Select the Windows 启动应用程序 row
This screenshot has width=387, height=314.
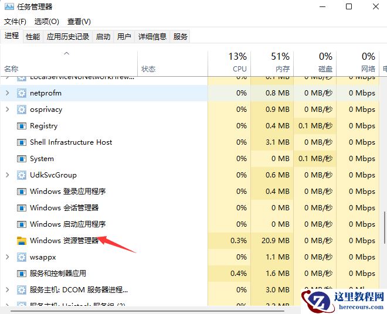coord(189,224)
